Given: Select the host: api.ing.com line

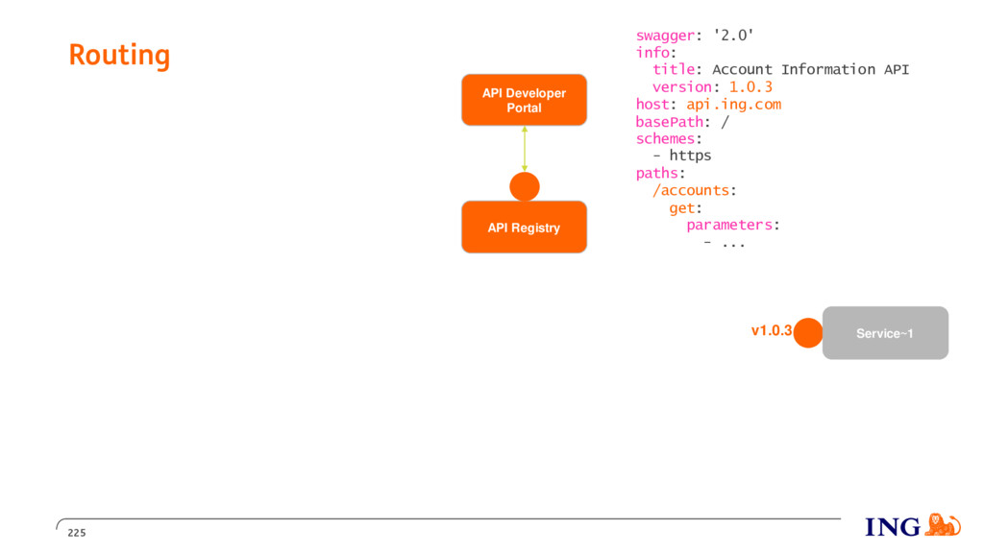Looking at the screenshot, I should tap(708, 104).
